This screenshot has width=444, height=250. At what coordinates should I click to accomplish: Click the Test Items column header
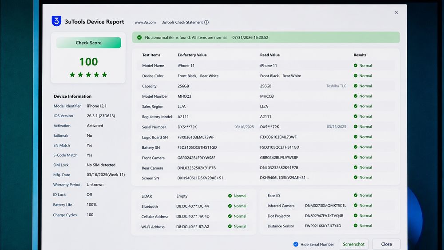click(x=151, y=55)
